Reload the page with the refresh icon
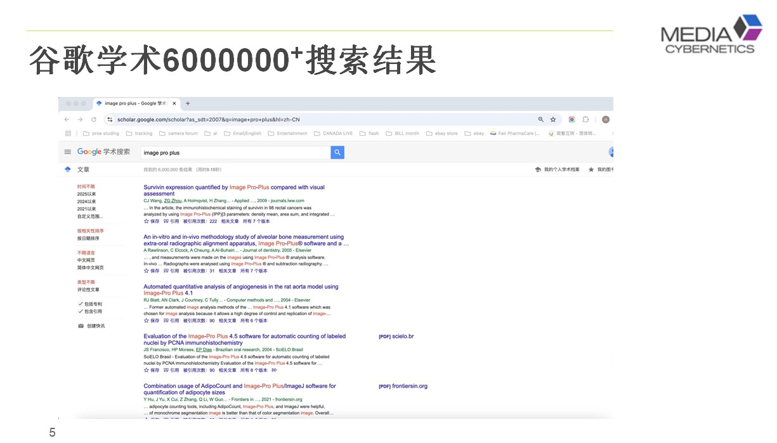This screenshot has height=443, width=777. click(94, 119)
